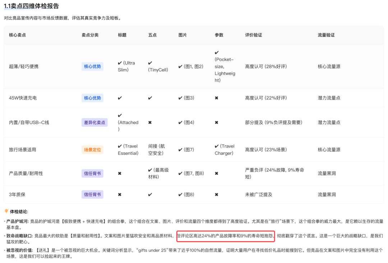
Task: Click the ✘ icon under 五点 for 内置/自带USB-C线
Action: pyautogui.click(x=150, y=122)
